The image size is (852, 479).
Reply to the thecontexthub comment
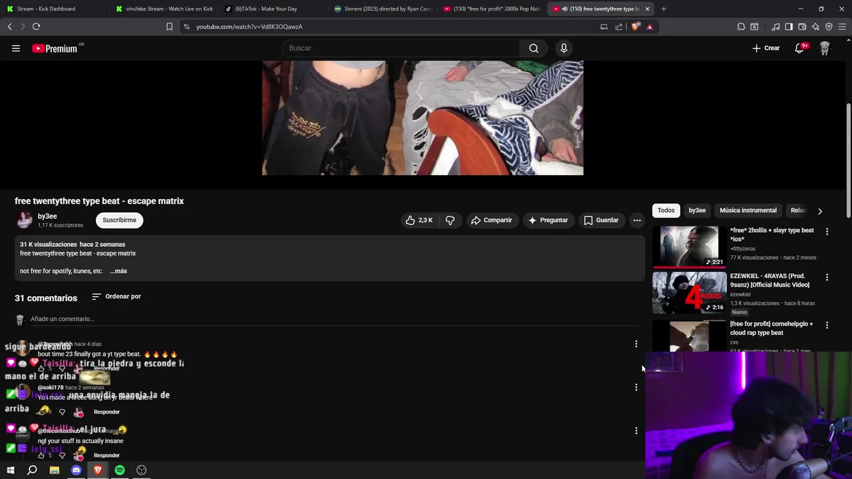pos(106,456)
